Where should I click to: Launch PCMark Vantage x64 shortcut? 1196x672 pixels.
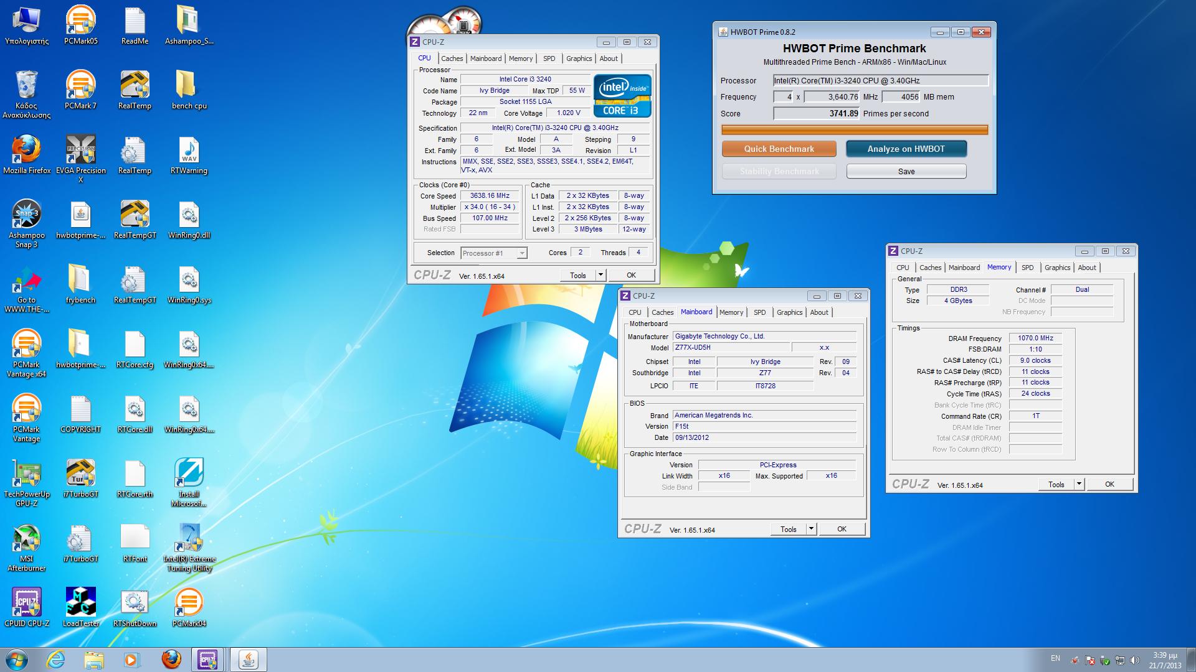point(26,353)
